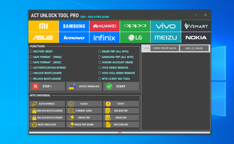The height and width of the screenshot is (144, 234).
Task: Open the Infinix brand tile
Action: pyautogui.click(x=104, y=37)
